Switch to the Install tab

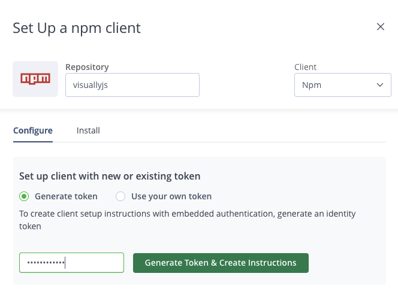pos(88,130)
